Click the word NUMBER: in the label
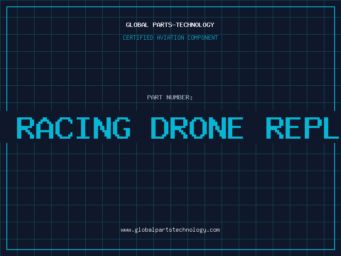This screenshot has height=256, width=341. (x=180, y=97)
